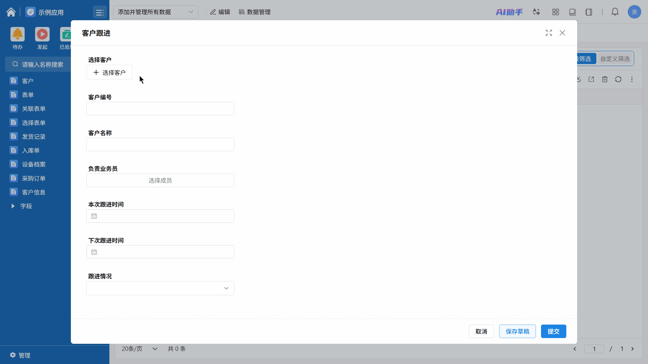Expand dialog to fullscreen
The height and width of the screenshot is (364, 648).
pos(549,33)
